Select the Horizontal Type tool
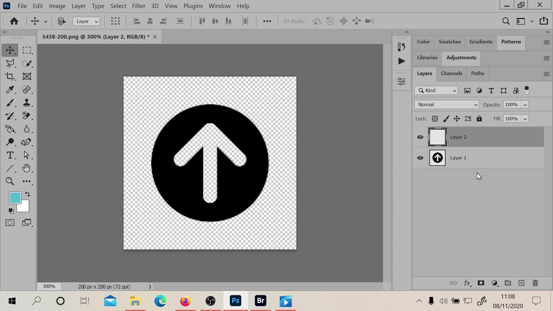This screenshot has width=553, height=311. coord(10,155)
